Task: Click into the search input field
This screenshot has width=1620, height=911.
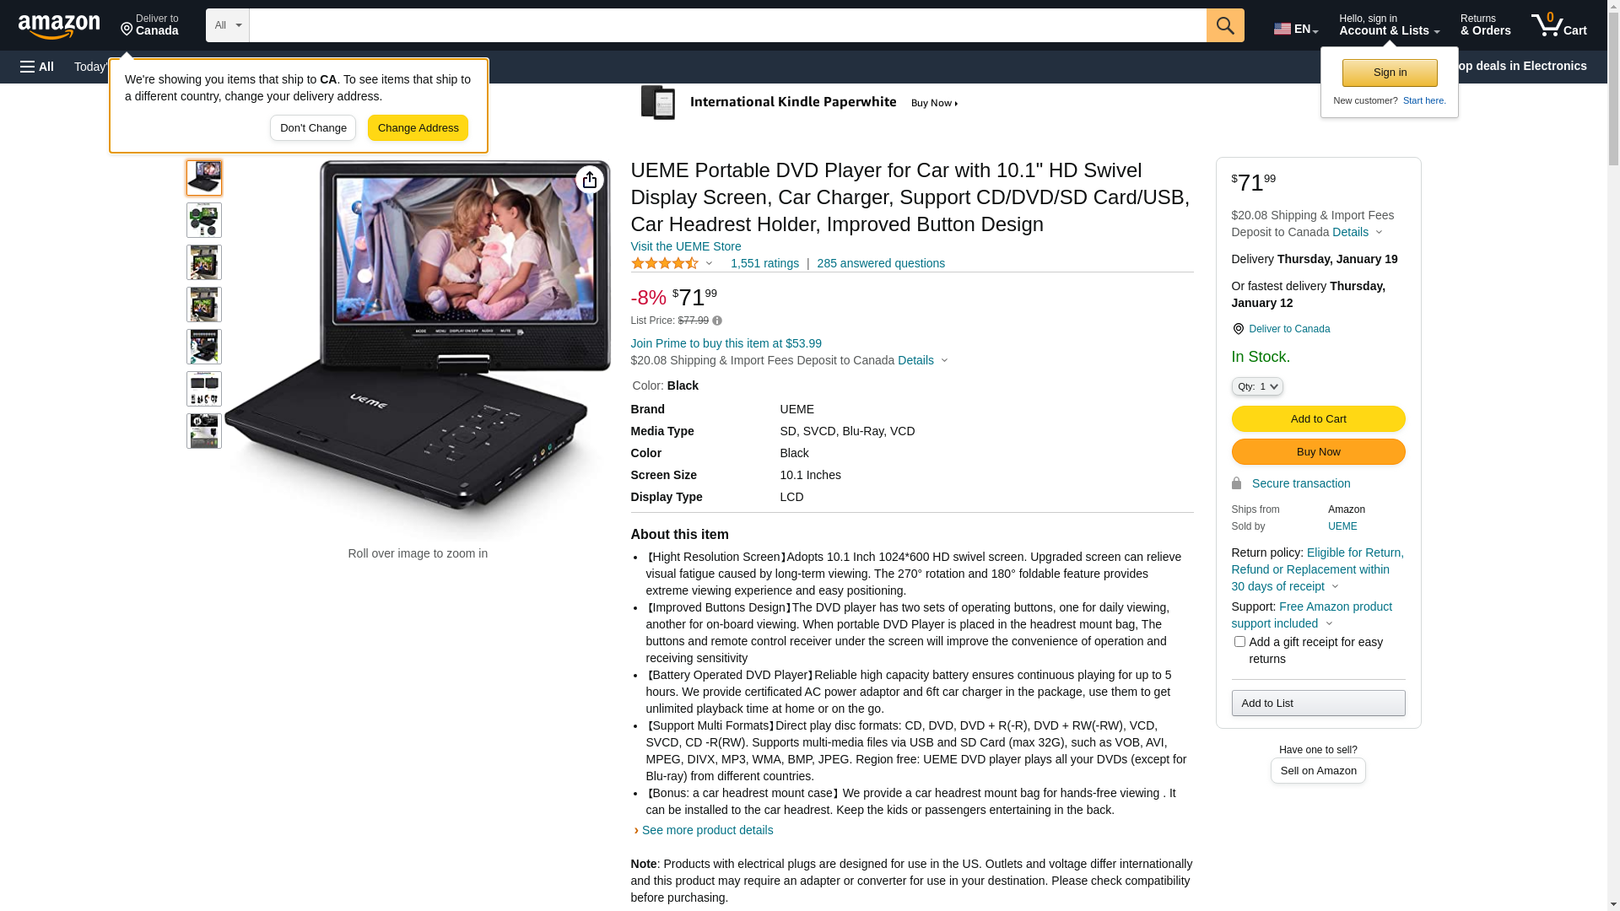Action: click(x=727, y=25)
